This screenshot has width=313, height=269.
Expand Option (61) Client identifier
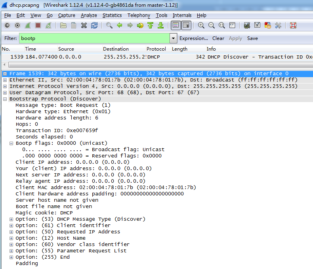11,225
